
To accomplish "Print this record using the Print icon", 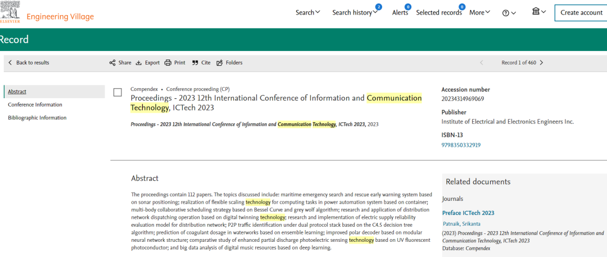I will click(168, 63).
